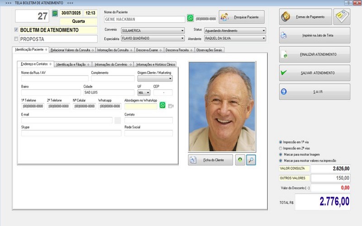Uncheck the Boletim de Atendimento checkbox
The width and height of the screenshot is (362, 226).
click(x=17, y=30)
